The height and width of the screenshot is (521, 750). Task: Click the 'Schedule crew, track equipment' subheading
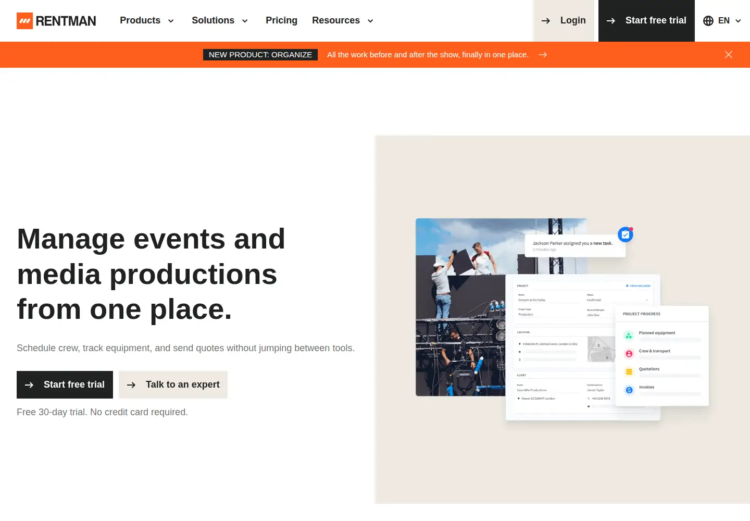pyautogui.click(x=185, y=348)
